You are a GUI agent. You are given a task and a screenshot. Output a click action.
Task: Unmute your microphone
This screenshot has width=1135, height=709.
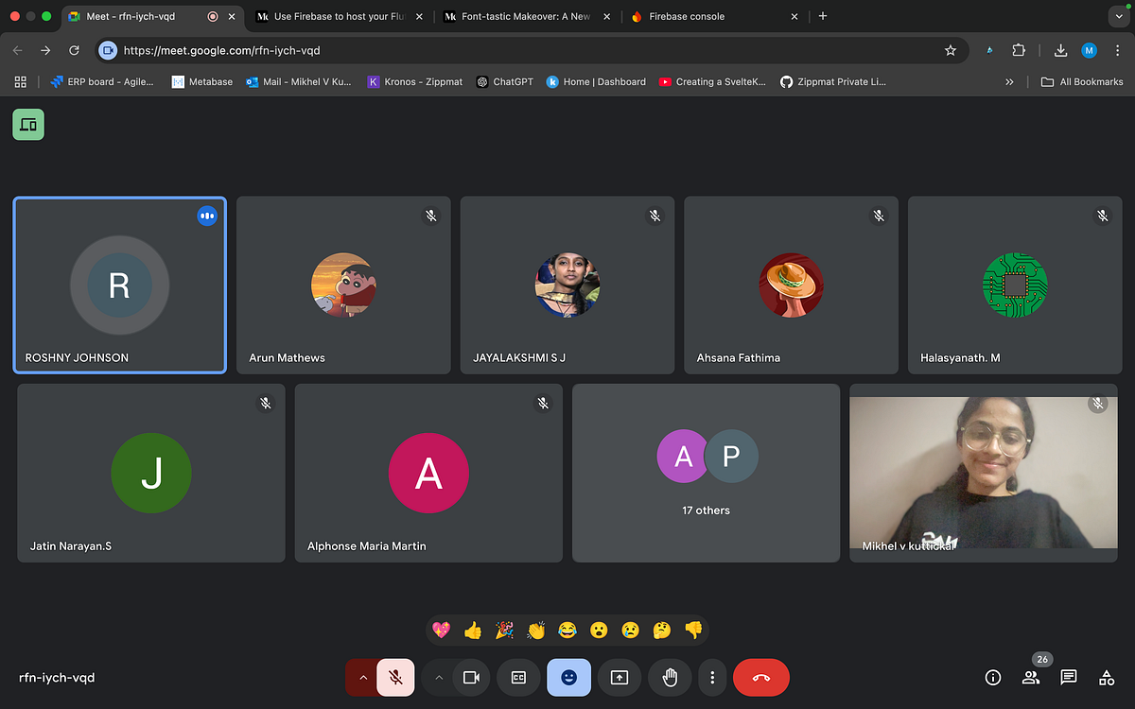click(395, 678)
